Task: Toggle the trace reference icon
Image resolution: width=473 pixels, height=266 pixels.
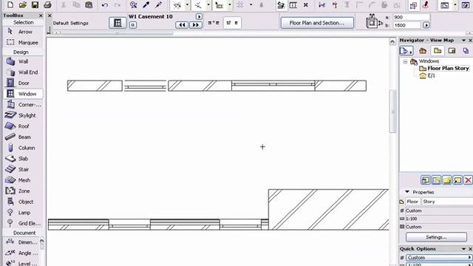Action: [413, 5]
